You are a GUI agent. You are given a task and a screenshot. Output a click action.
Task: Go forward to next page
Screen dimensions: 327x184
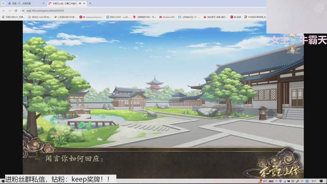[10, 11]
